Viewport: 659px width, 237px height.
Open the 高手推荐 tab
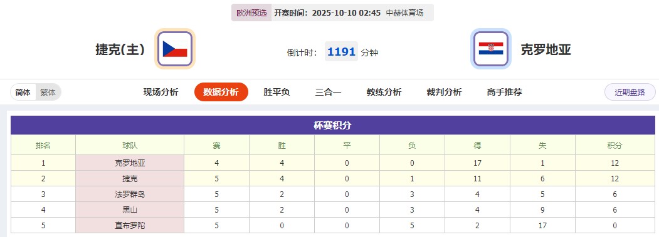pos(504,93)
